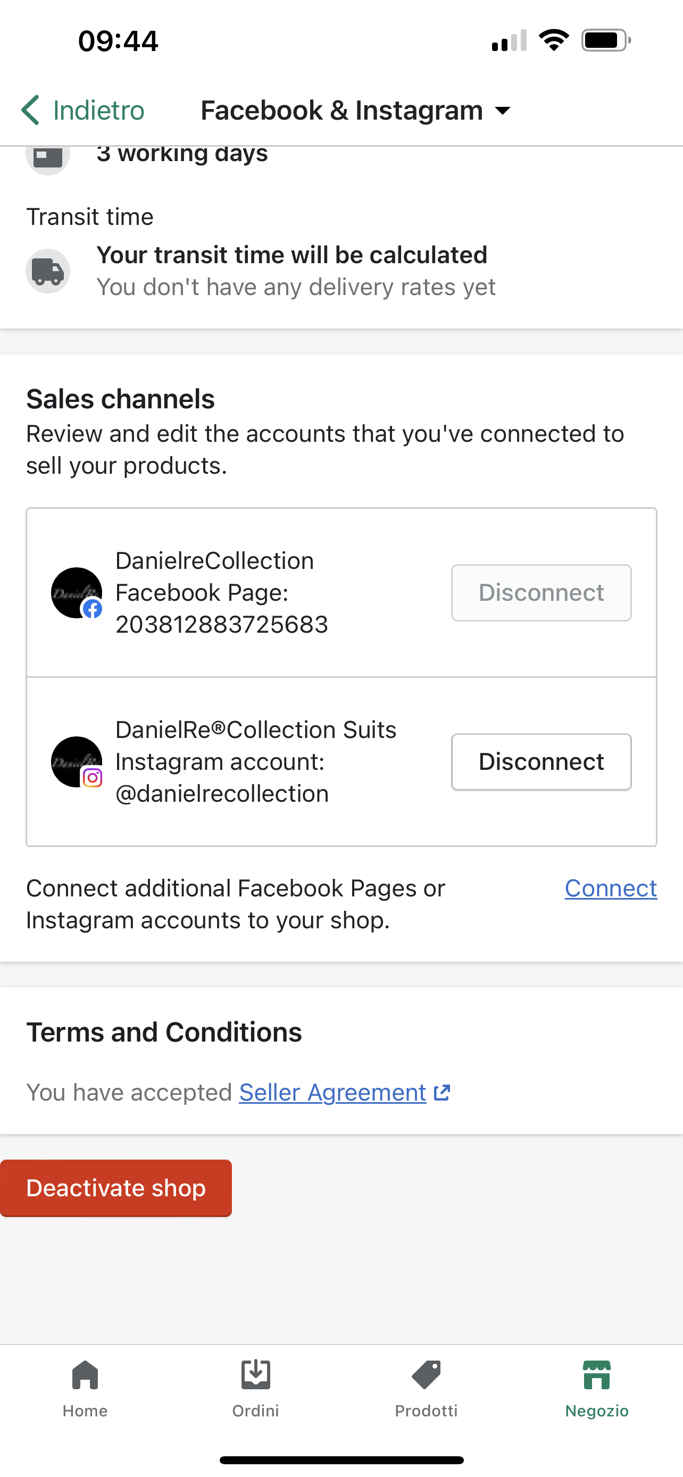Tap the red Deactivate shop button
Image resolution: width=683 pixels, height=1477 pixels.
click(x=116, y=1188)
